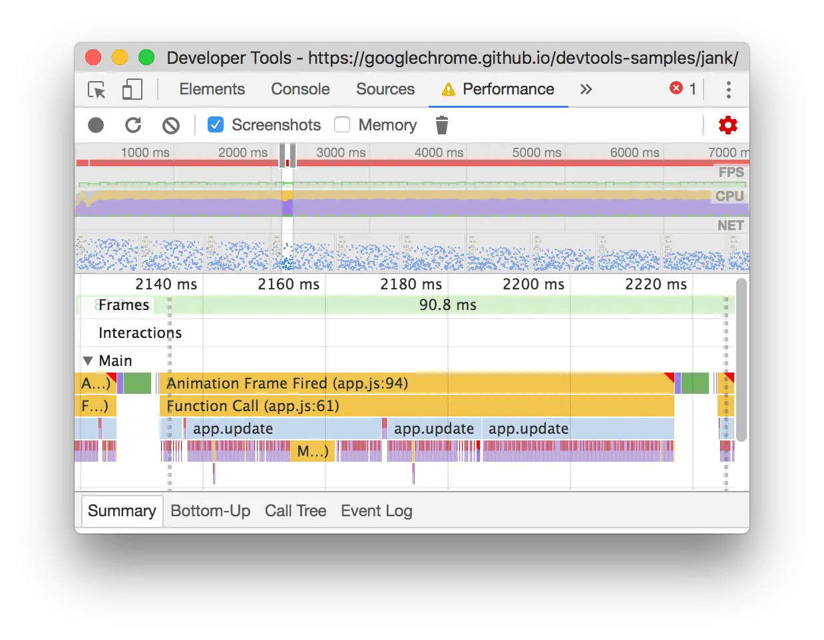Screen dimensions: 824x640
Task: Click the 2200 ms ruler label
Action: coord(533,284)
